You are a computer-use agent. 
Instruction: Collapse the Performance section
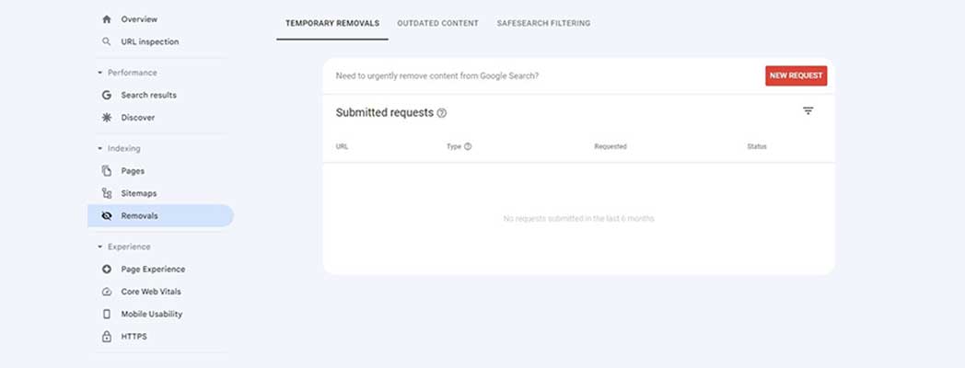click(99, 73)
